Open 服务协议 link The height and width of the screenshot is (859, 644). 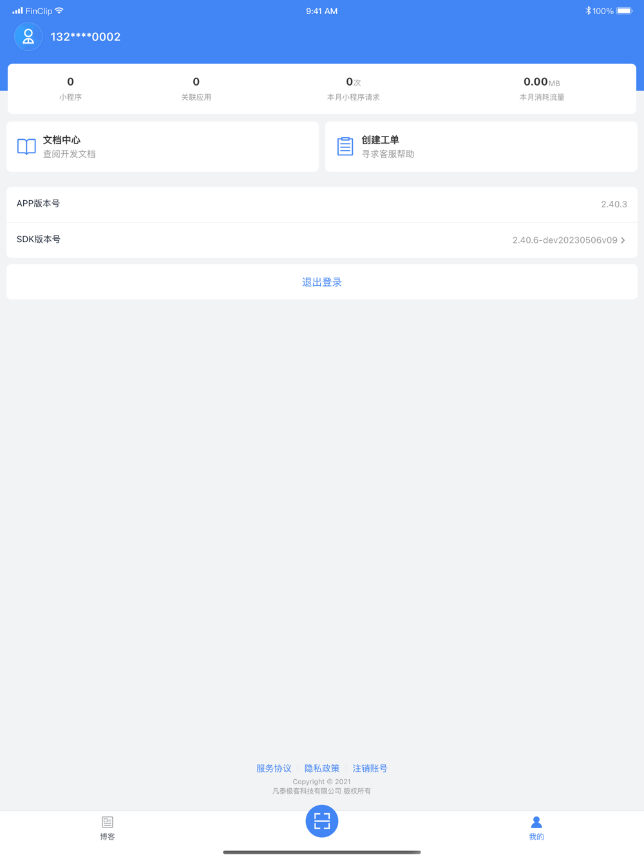(x=274, y=768)
